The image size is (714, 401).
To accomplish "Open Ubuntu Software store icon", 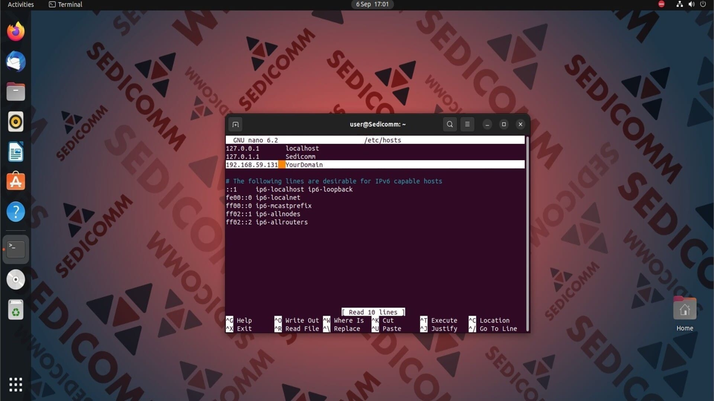I will coord(16,182).
